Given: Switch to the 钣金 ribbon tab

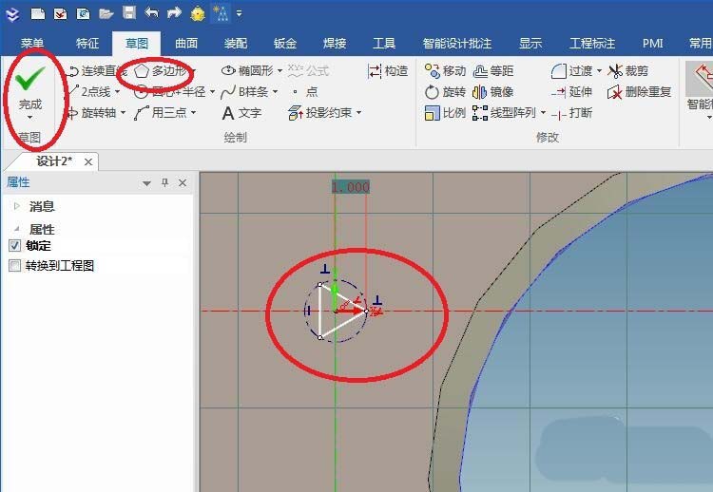Looking at the screenshot, I should coord(285,43).
